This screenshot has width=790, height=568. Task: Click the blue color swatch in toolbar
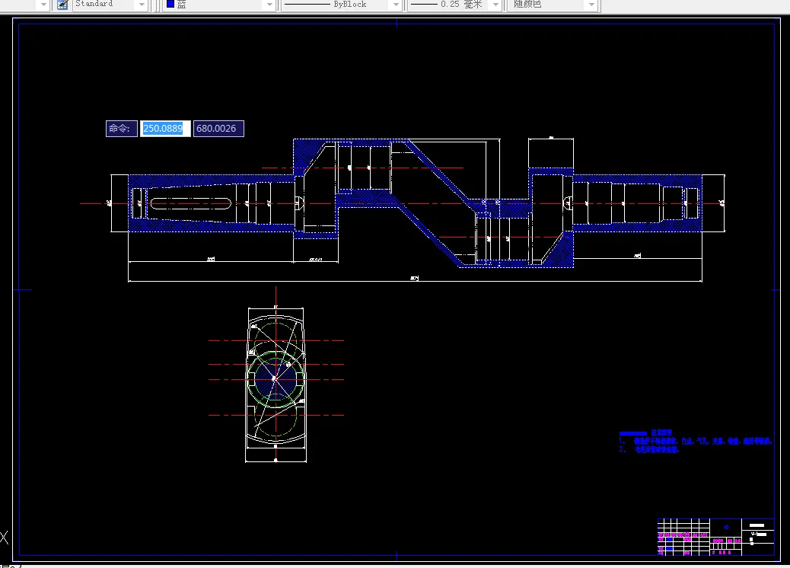click(170, 4)
